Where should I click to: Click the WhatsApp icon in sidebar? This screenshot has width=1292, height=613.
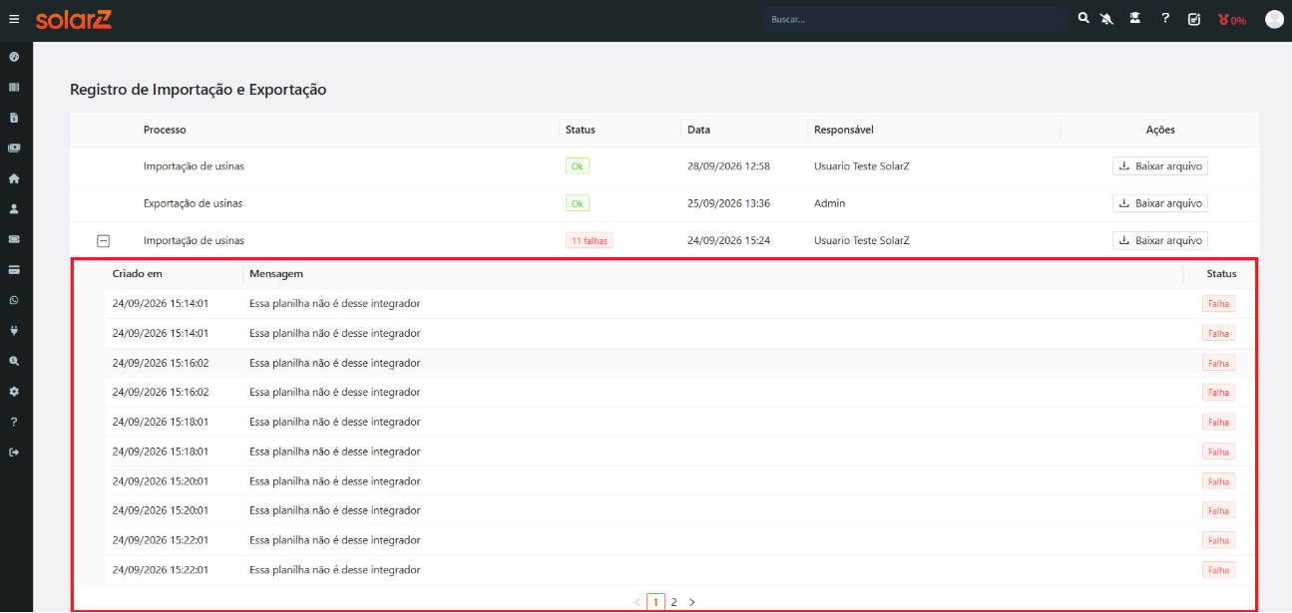[x=14, y=300]
